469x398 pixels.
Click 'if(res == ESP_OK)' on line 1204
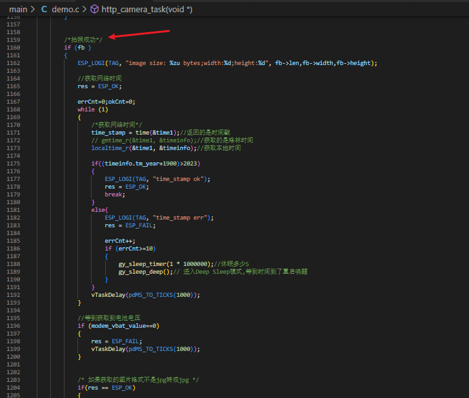(106, 388)
